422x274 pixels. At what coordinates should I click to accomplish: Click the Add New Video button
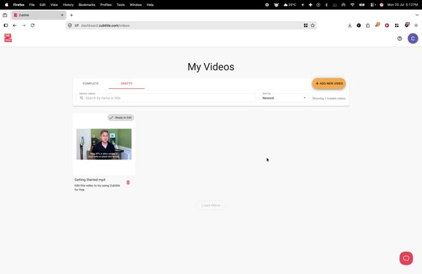329,84
